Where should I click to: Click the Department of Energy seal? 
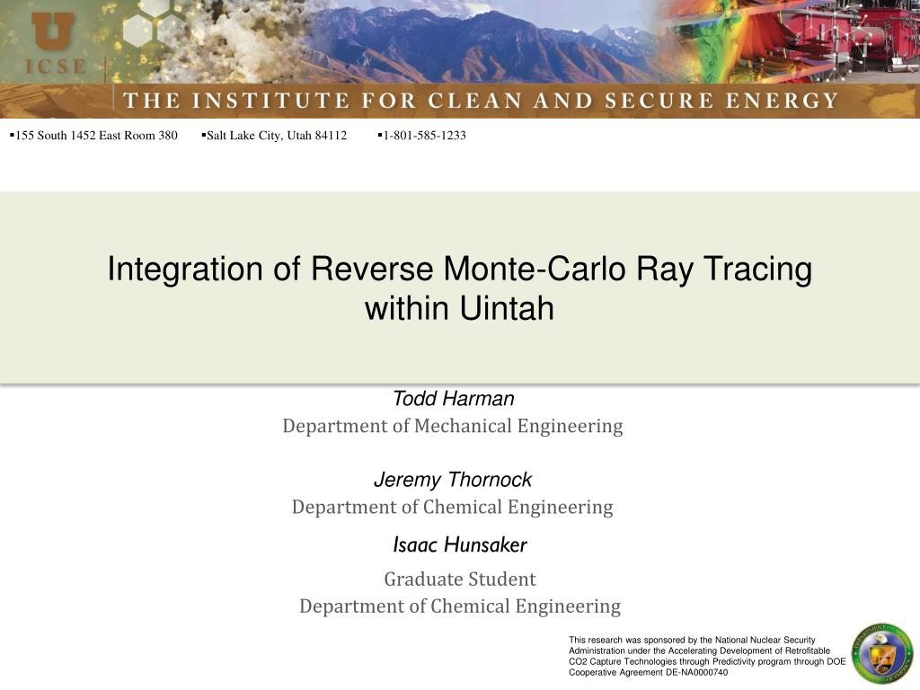coord(882,653)
